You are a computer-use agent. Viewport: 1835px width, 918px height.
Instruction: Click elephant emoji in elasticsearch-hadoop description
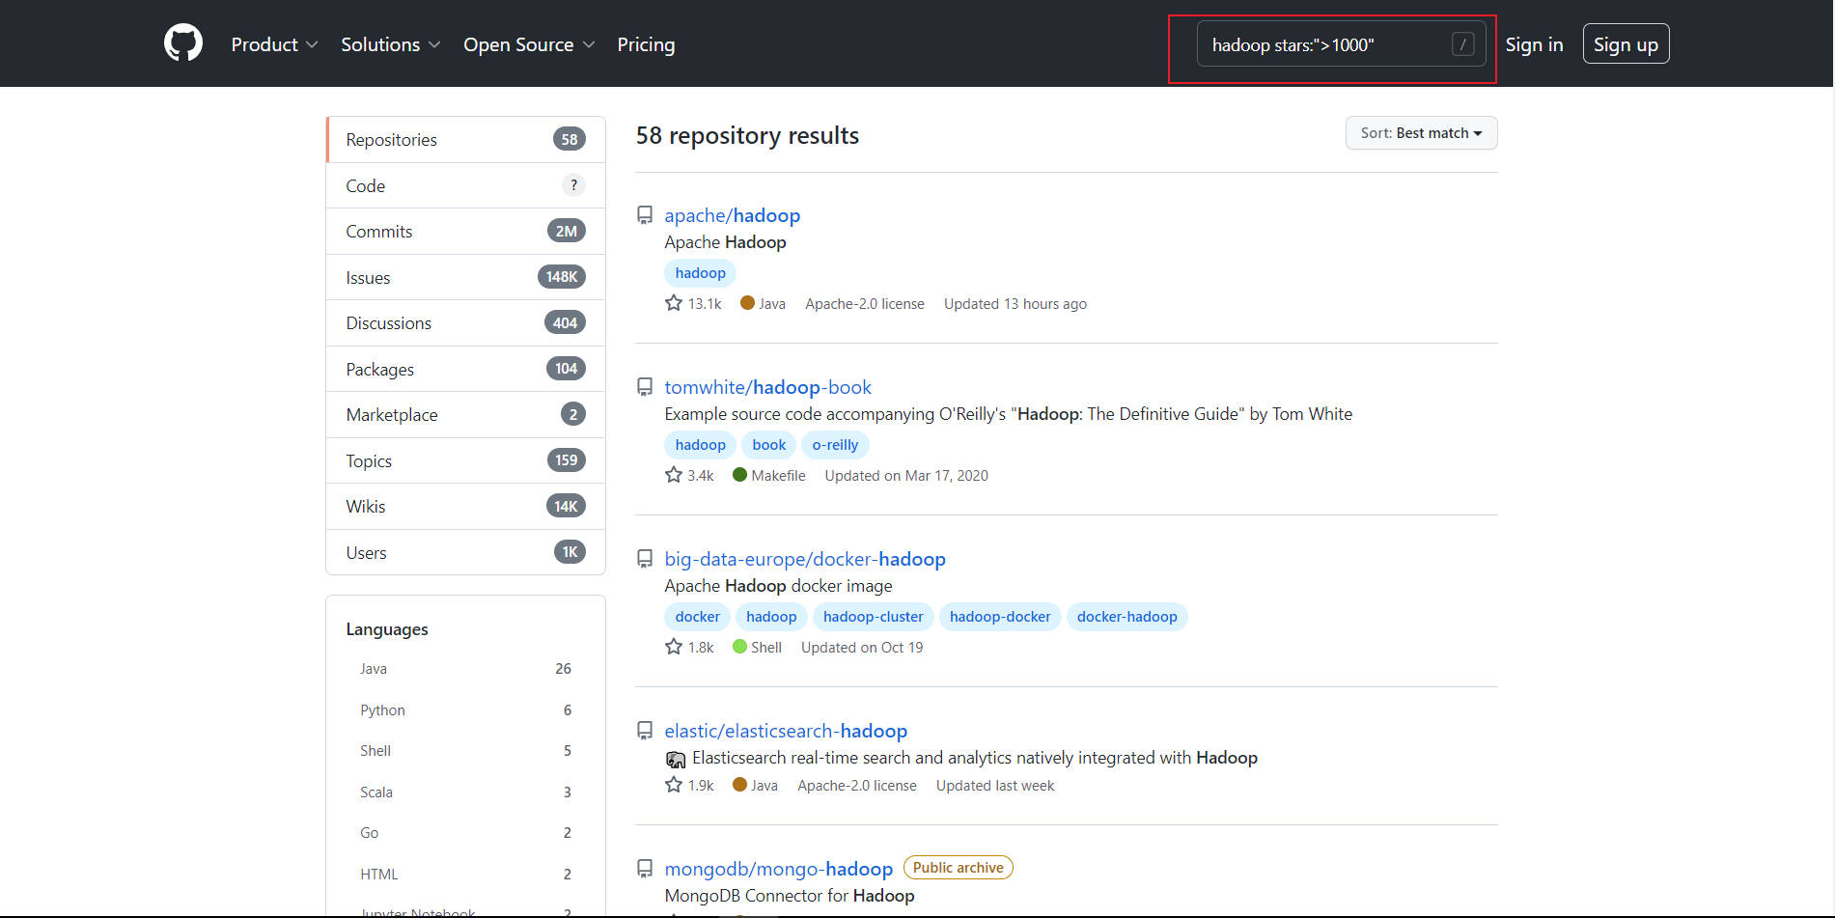[676, 759]
